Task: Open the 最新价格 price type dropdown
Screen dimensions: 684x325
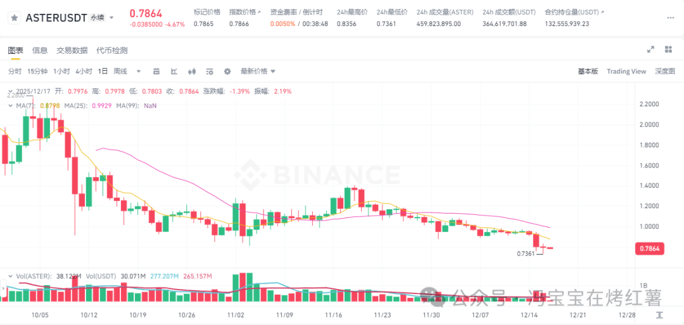Action: [x=258, y=71]
